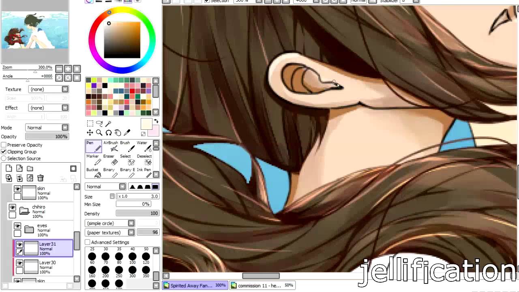Select the Ink Pen tool
This screenshot has height=292, width=519.
pyautogui.click(x=143, y=173)
